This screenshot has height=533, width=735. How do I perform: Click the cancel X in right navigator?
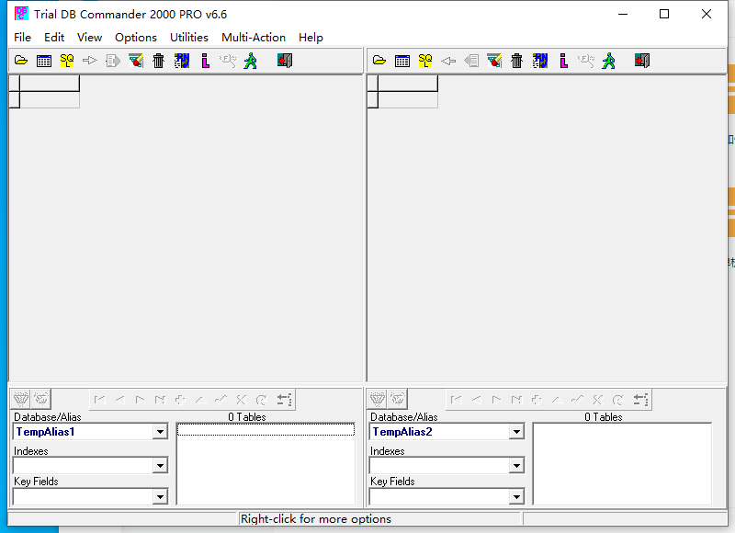(597, 400)
